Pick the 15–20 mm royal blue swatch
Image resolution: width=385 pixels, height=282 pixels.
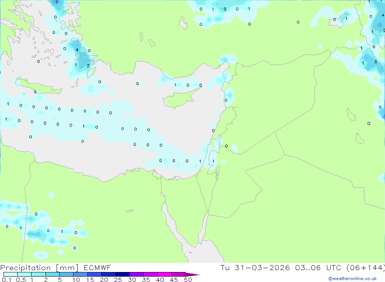point(94,274)
